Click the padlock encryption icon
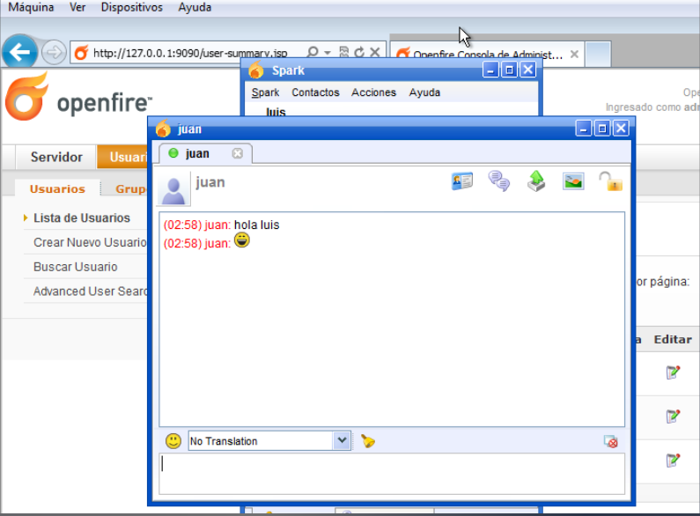This screenshot has width=700, height=516. coord(610,181)
